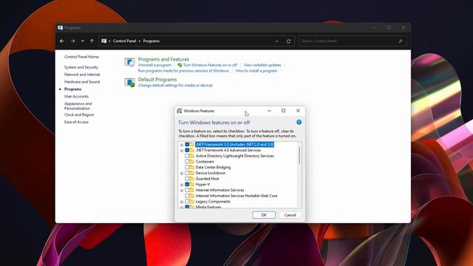Open Ease of Access category
The width and height of the screenshot is (473, 266).
[x=76, y=122]
